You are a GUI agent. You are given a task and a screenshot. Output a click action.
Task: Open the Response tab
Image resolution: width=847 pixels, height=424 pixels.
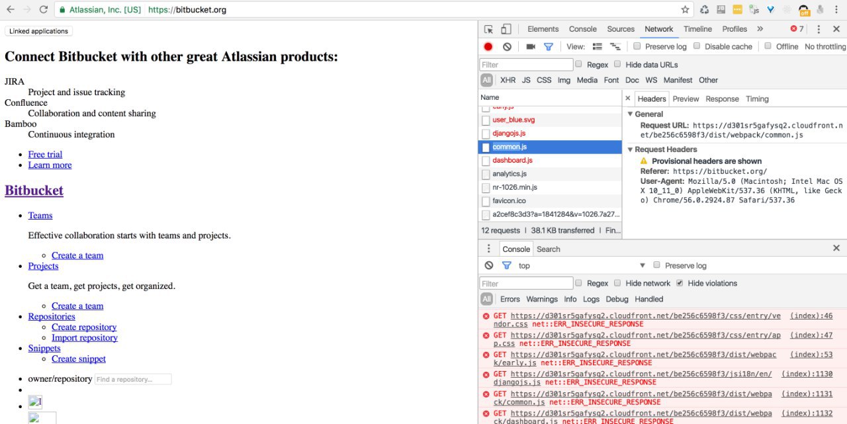pyautogui.click(x=722, y=99)
